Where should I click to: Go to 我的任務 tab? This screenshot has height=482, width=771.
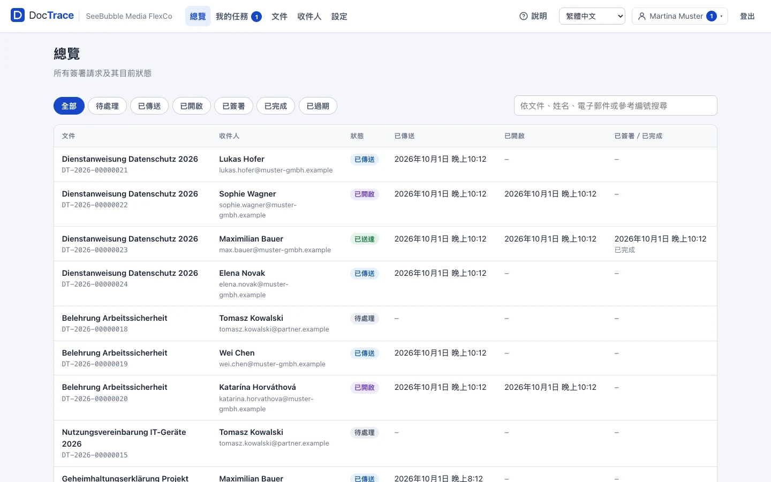(238, 17)
